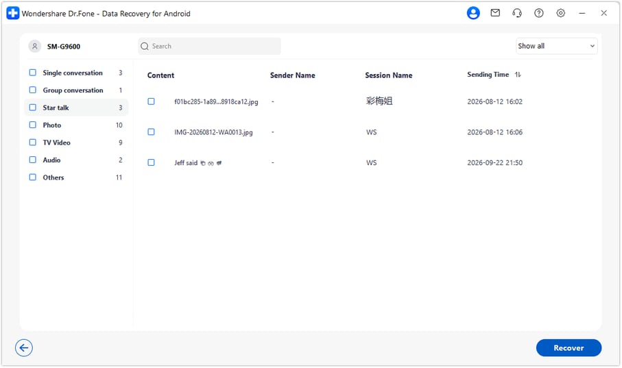622x368 pixels.
Task: Minimize the Dr.Fone window
Action: click(582, 13)
